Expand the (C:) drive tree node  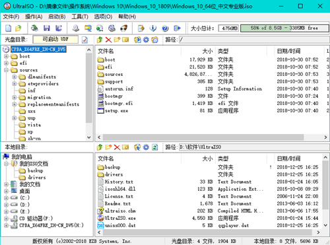7,198
